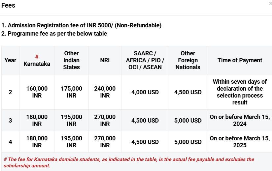
Task: Select the year 4 row number cell
Action: coord(11,142)
